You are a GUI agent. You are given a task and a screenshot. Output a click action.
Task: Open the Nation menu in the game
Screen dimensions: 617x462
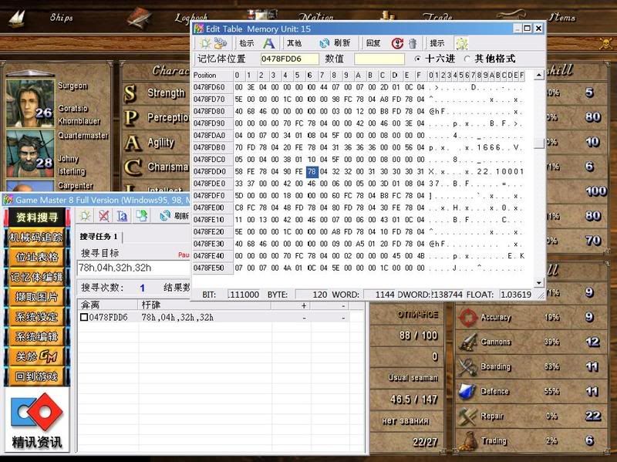click(x=316, y=17)
